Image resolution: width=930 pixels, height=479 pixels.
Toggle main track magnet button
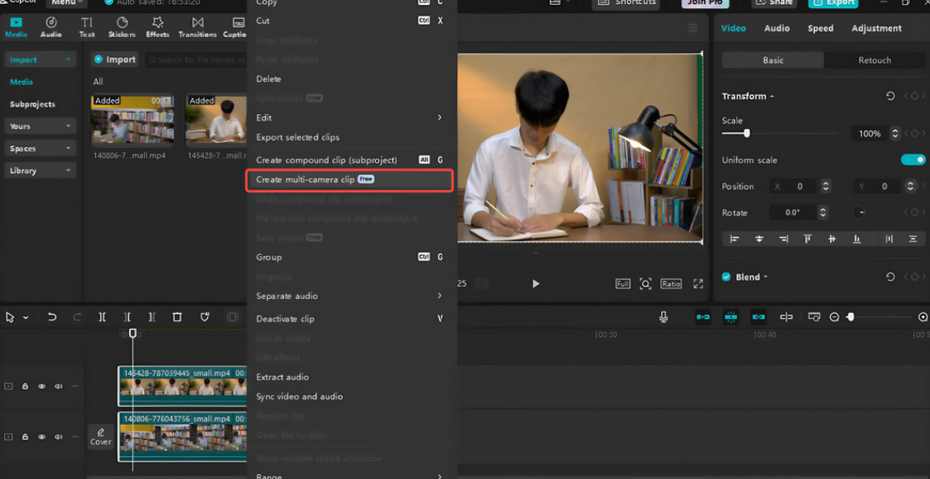(x=703, y=317)
